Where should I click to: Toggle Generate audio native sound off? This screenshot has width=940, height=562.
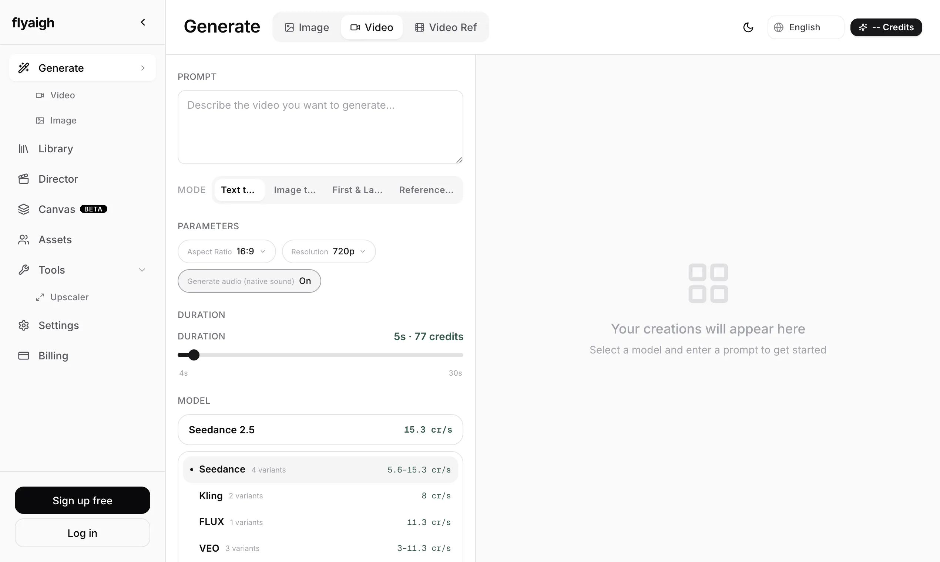coord(249,281)
